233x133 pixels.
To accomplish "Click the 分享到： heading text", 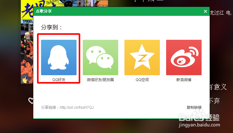I will (51, 27).
